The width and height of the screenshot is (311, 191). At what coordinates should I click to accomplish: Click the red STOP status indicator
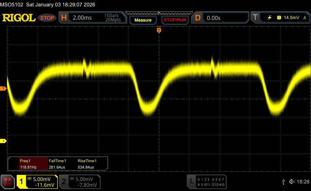click(47, 18)
